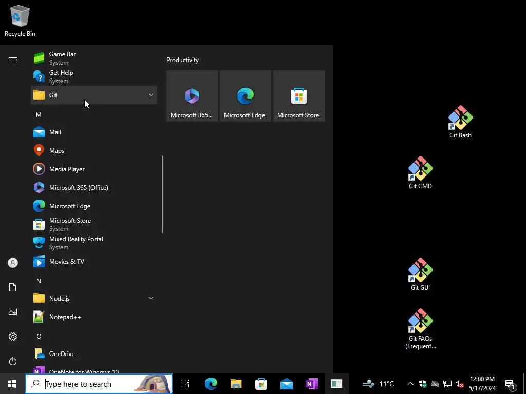526x394 pixels.
Task: Click the muted volume tray icon
Action: pos(459,384)
